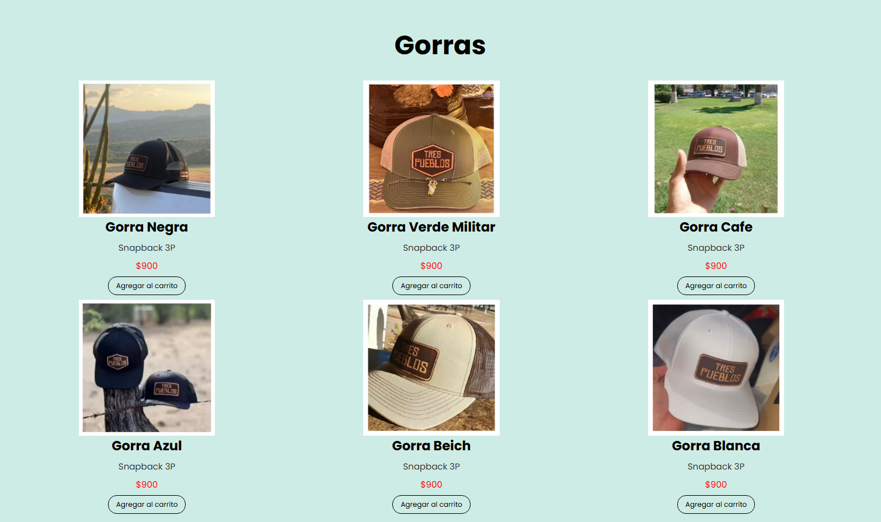Add Gorra Cafe to the cart
Viewport: 881px width, 522px height.
tap(716, 286)
